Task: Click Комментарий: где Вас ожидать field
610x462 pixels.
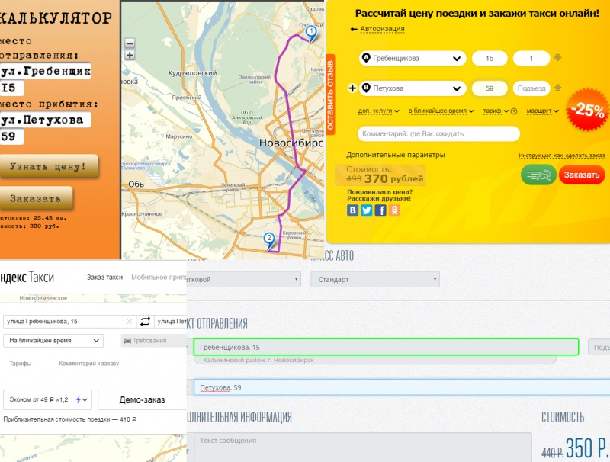Action: click(x=438, y=133)
